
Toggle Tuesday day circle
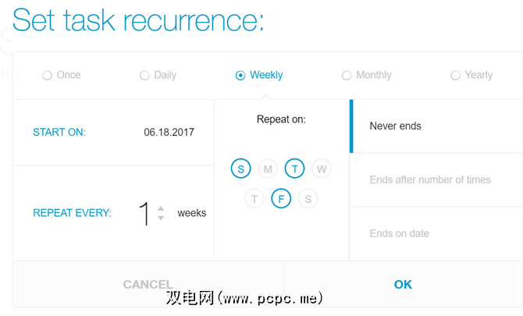[x=294, y=169]
